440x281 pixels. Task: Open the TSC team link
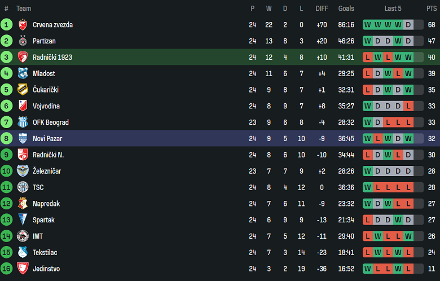click(38, 187)
